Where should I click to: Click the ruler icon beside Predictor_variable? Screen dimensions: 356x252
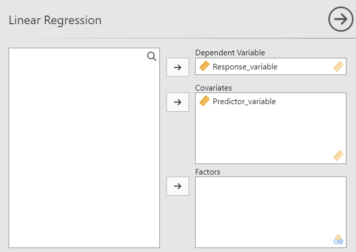click(x=204, y=101)
